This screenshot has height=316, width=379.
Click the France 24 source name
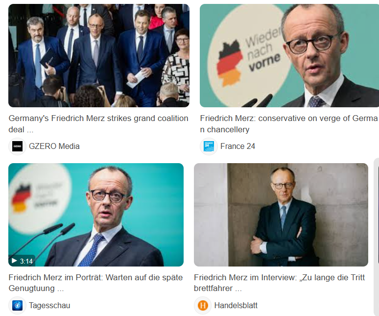pos(237,146)
